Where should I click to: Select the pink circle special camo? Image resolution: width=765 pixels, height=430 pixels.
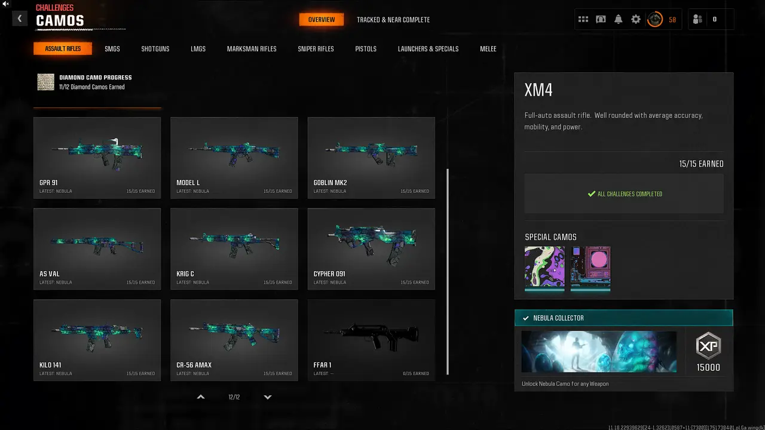coord(590,268)
